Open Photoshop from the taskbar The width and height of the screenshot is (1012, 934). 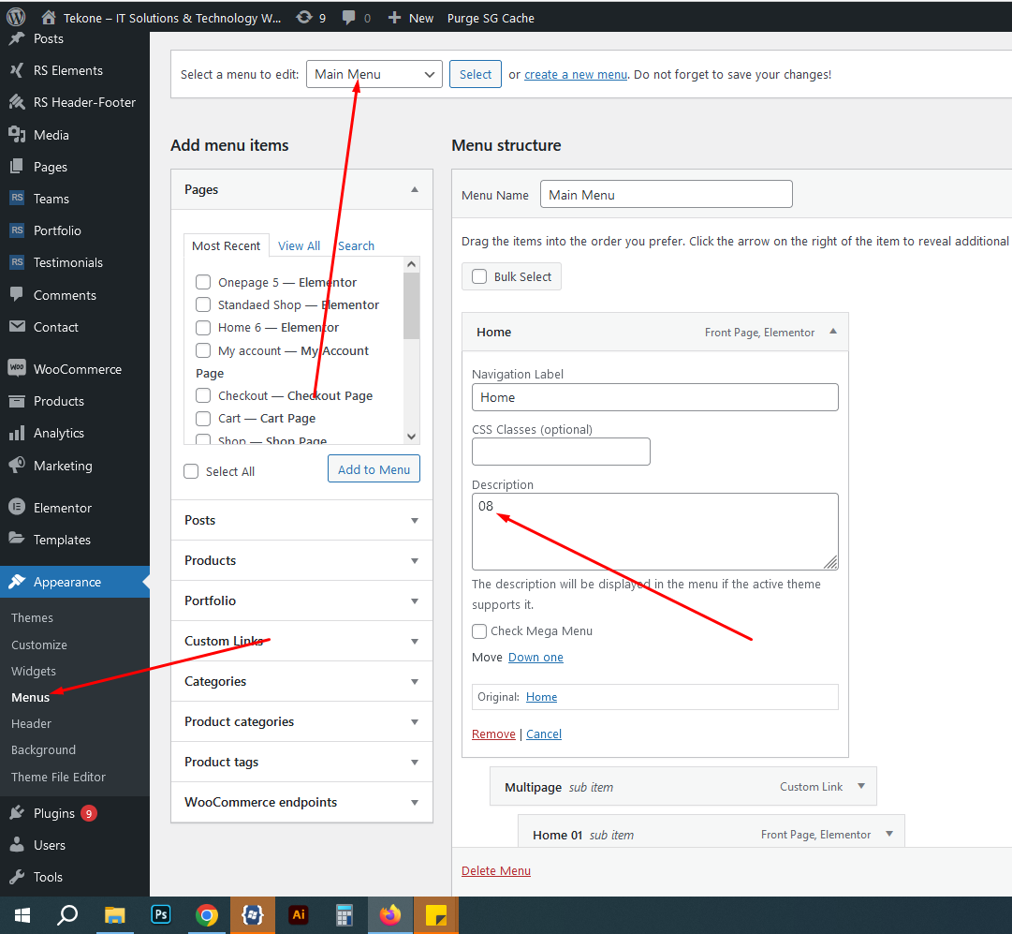pos(161,914)
